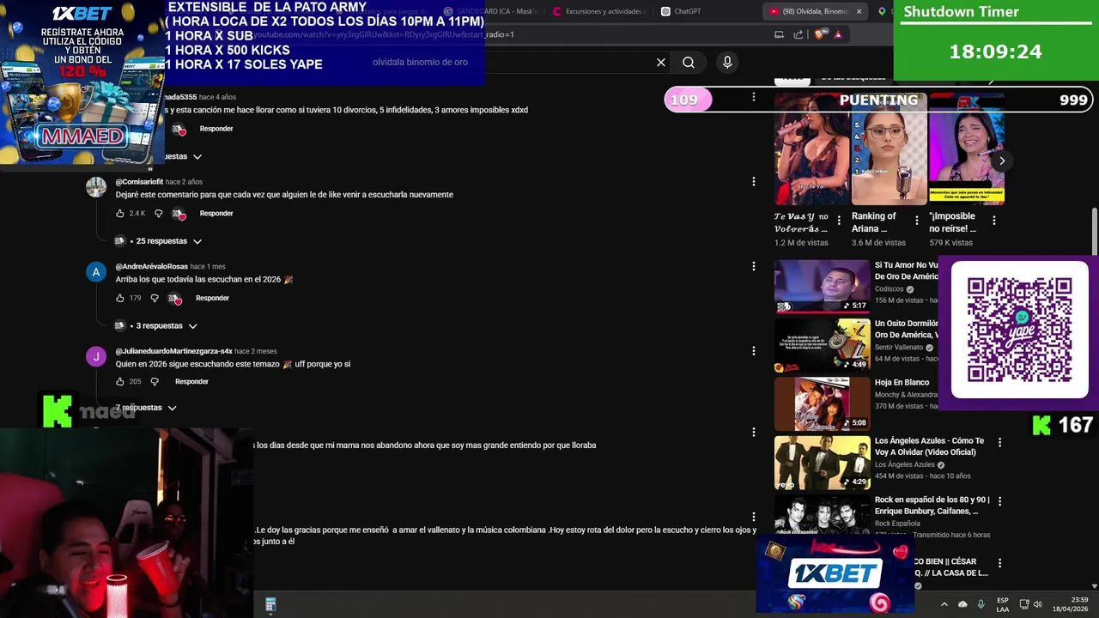1099x618 pixels.
Task: Open the network icon in system tray
Action: point(1023,604)
